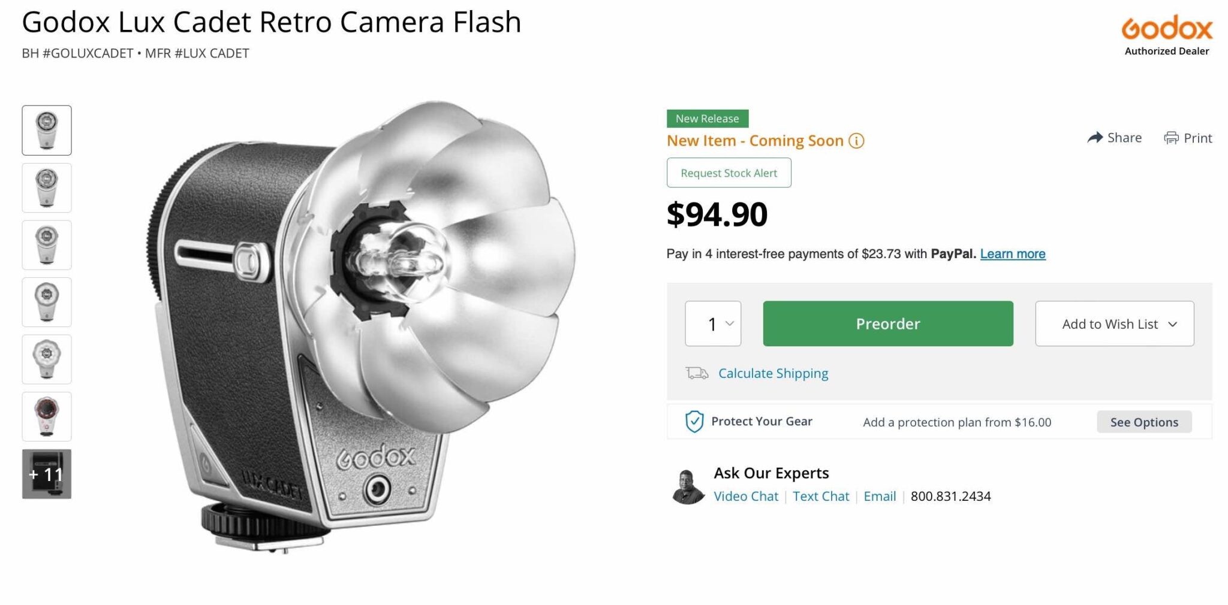
Task: Open the info tooltip next to Coming Soon
Action: pyautogui.click(x=856, y=141)
